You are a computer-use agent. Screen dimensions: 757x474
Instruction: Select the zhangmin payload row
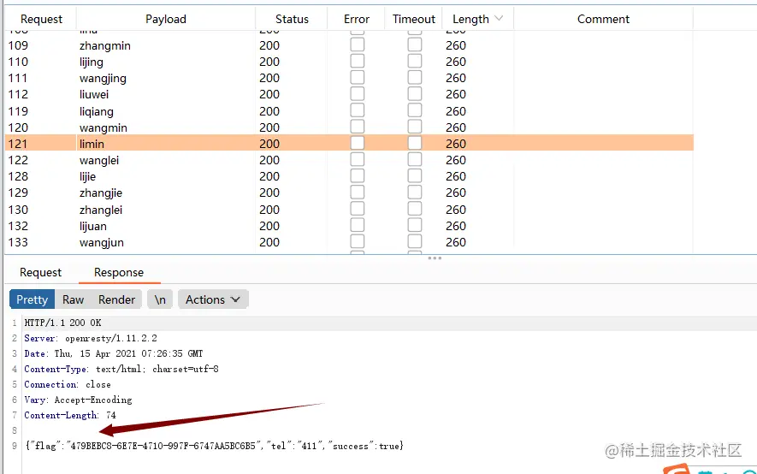(x=349, y=45)
